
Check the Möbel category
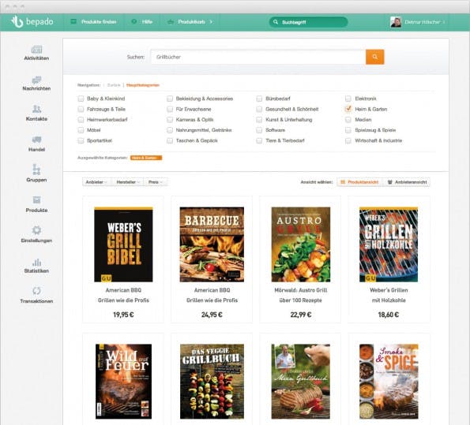click(81, 130)
